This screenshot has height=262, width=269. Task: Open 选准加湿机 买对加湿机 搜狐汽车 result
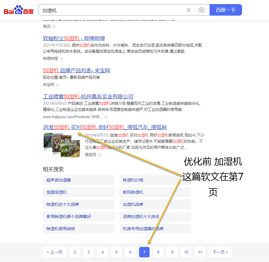coord(105,127)
